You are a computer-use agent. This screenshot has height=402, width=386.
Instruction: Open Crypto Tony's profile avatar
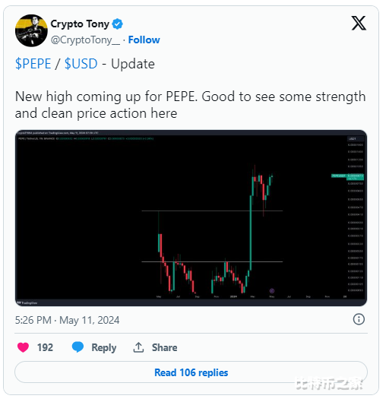31,30
